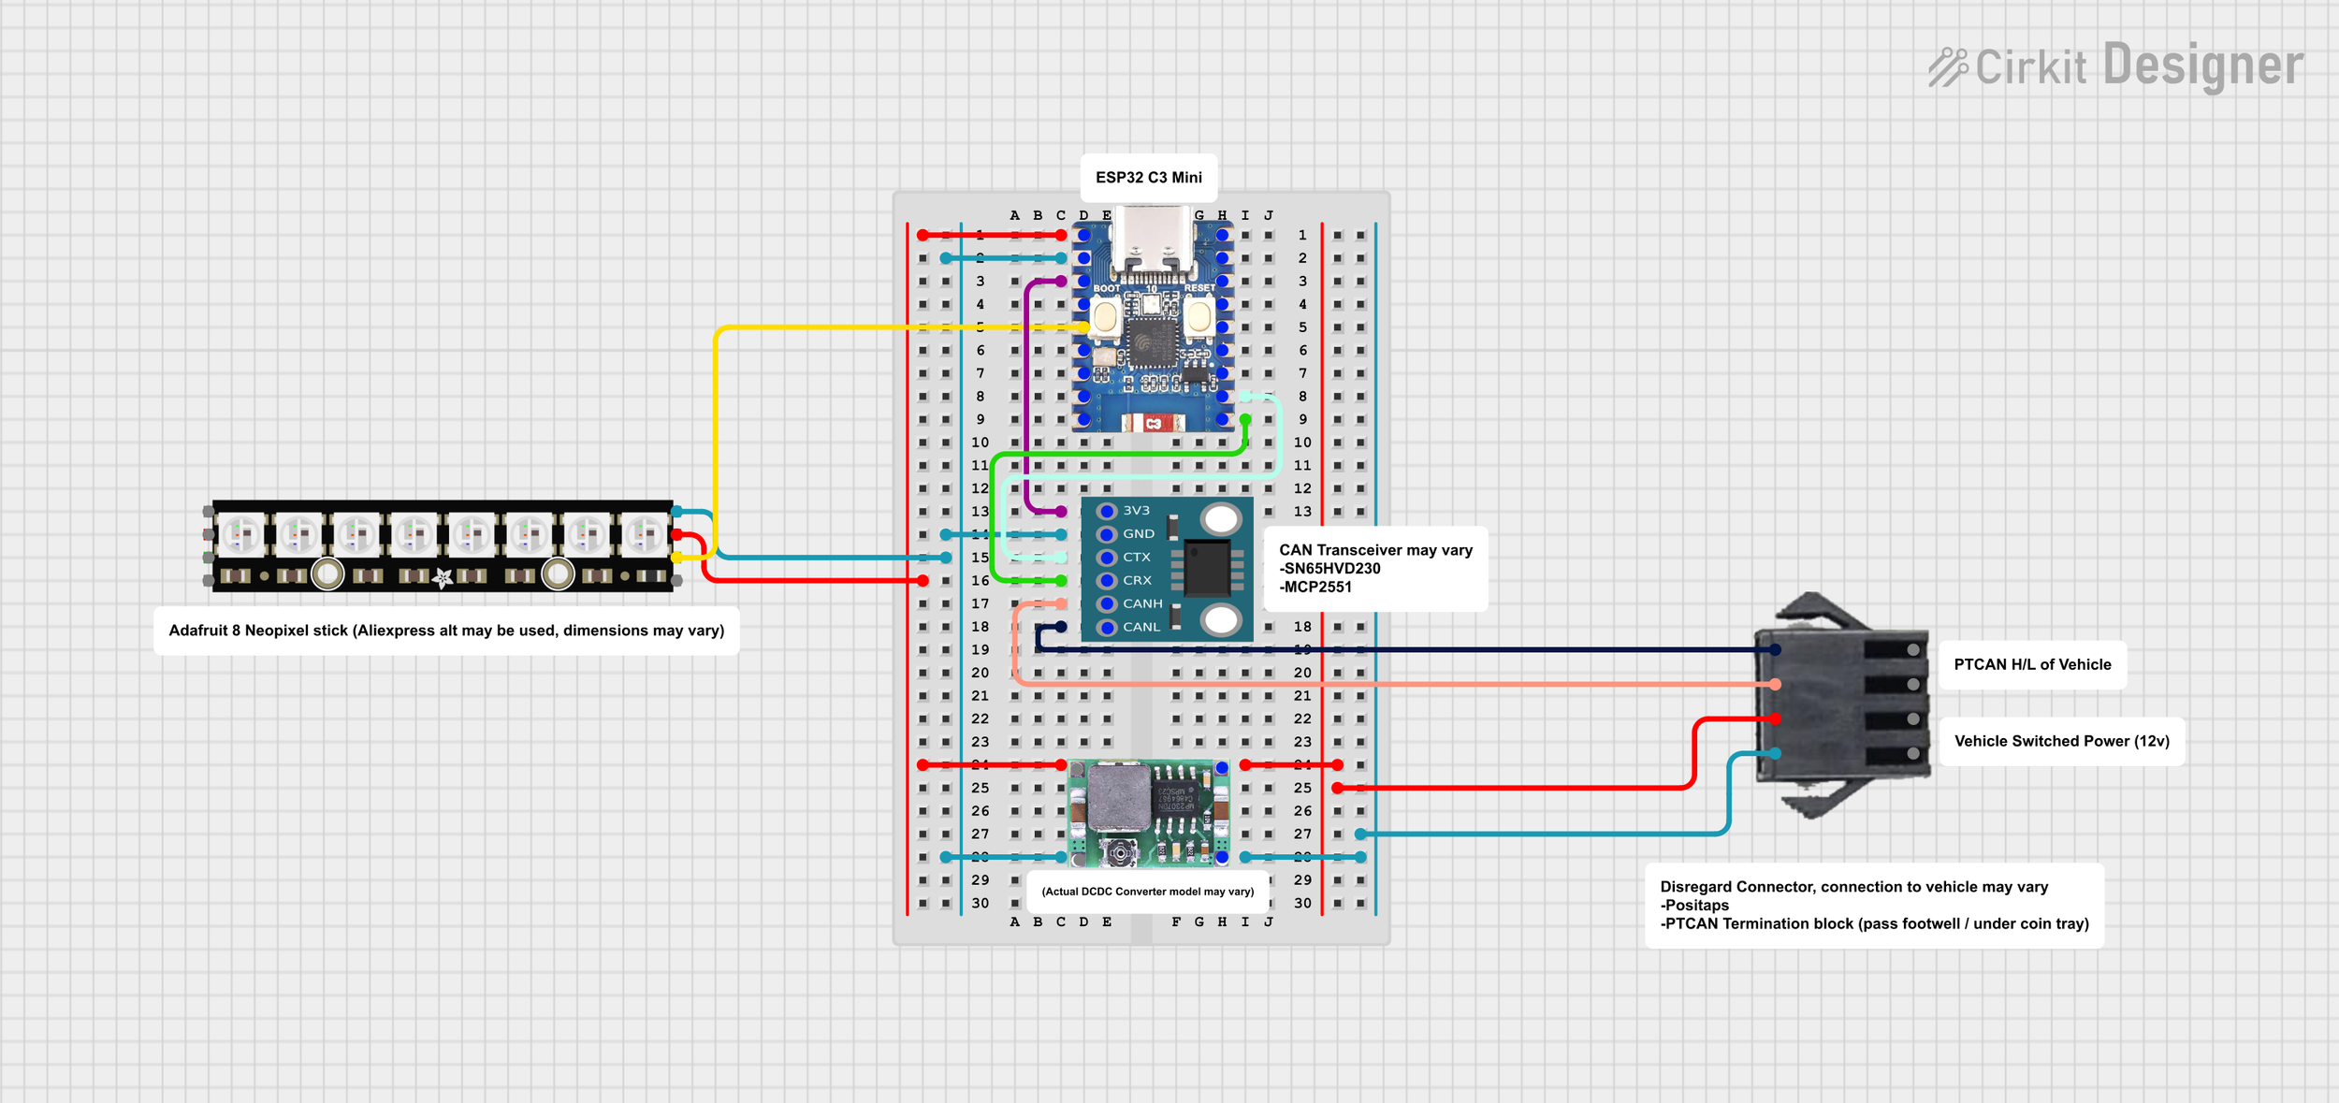Click the ESP32 C3 Mini label

click(1149, 178)
